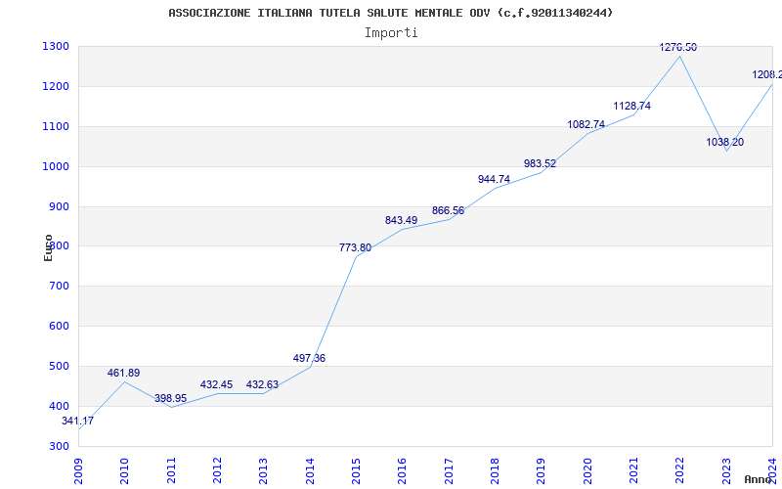Click the 461.89 data label
782x489 pixels.
point(124,373)
